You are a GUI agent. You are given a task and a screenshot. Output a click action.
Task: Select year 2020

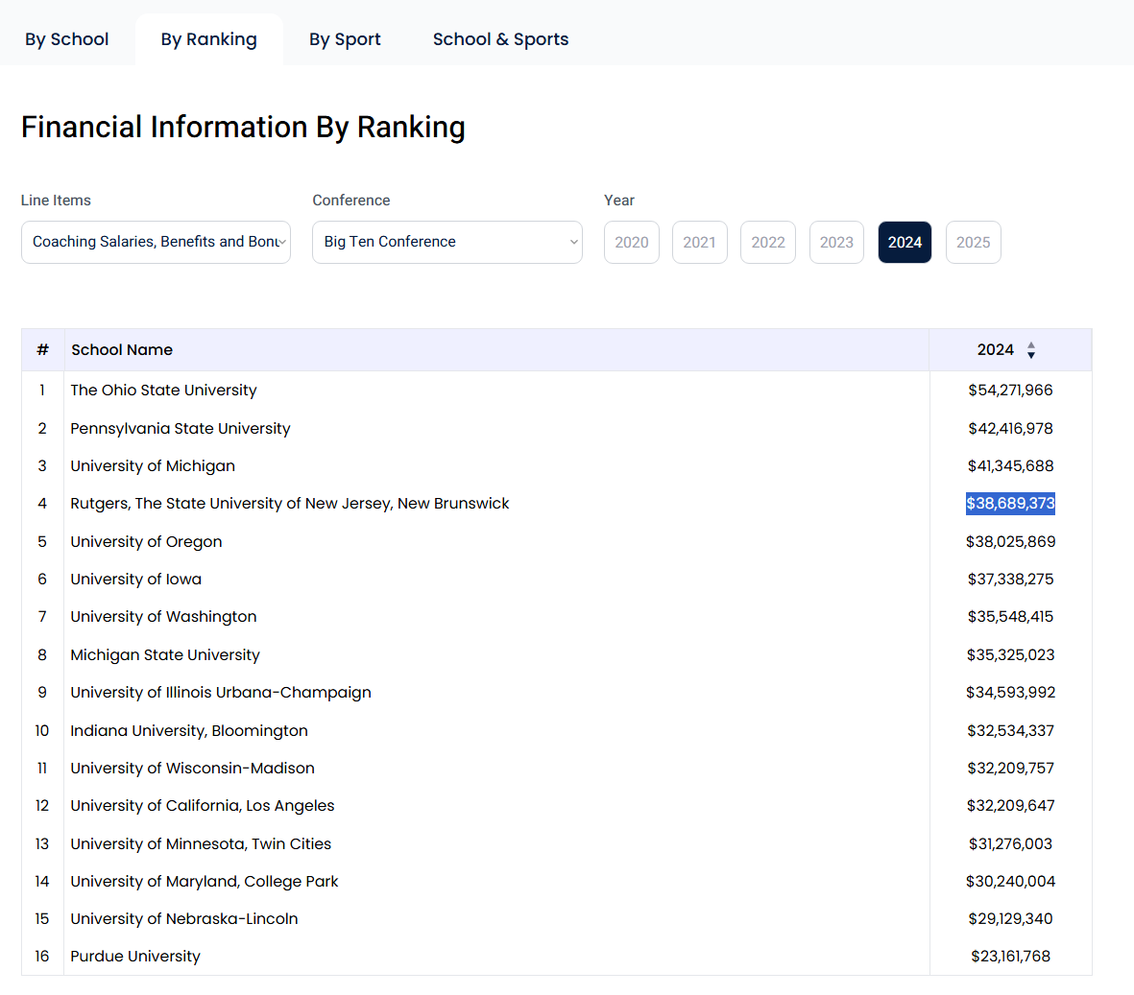coord(632,242)
